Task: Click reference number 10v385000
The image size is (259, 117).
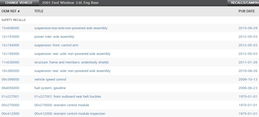Action: point(10,71)
